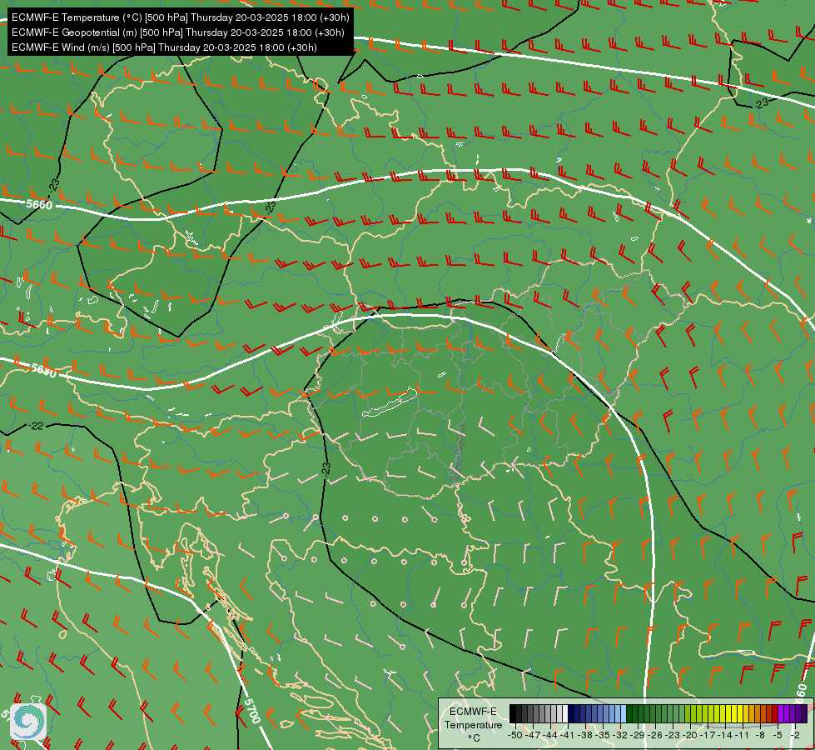This screenshot has width=815, height=750.
Task: Click the -8 value on the color scale
Action: point(760,735)
